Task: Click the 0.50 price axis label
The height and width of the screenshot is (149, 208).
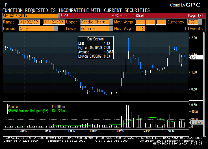Action: pyautogui.click(x=194, y=89)
